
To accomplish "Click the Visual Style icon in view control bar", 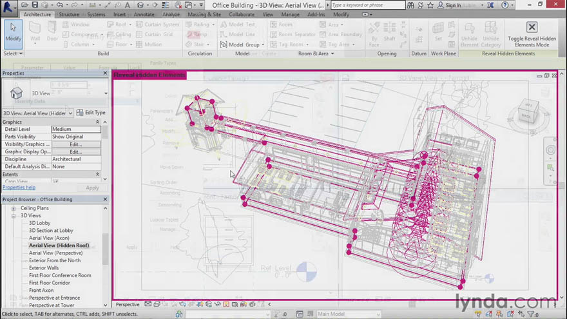I will click(x=157, y=304).
